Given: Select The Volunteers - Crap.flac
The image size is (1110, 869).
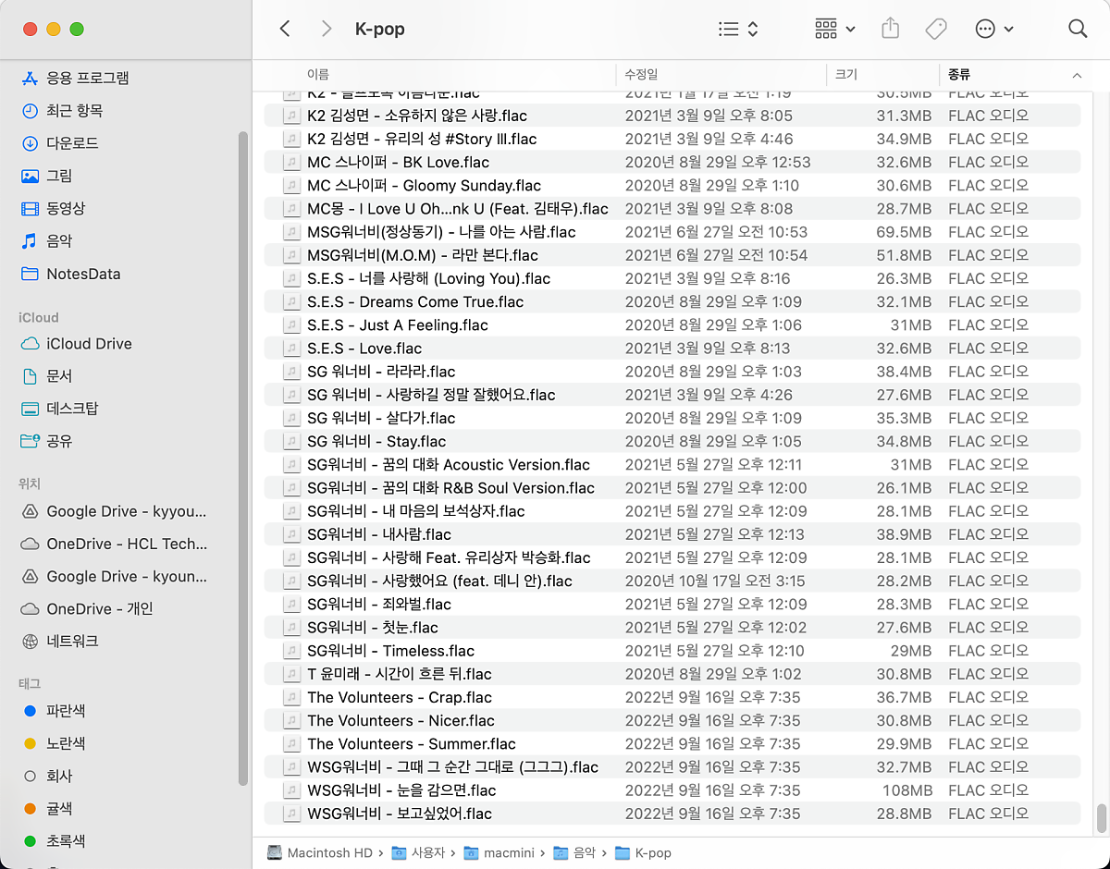Looking at the screenshot, I should coord(672,697).
